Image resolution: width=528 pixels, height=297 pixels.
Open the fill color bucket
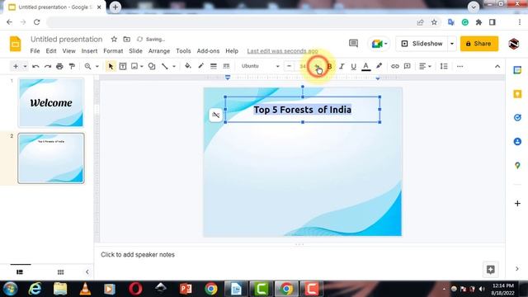(188, 66)
